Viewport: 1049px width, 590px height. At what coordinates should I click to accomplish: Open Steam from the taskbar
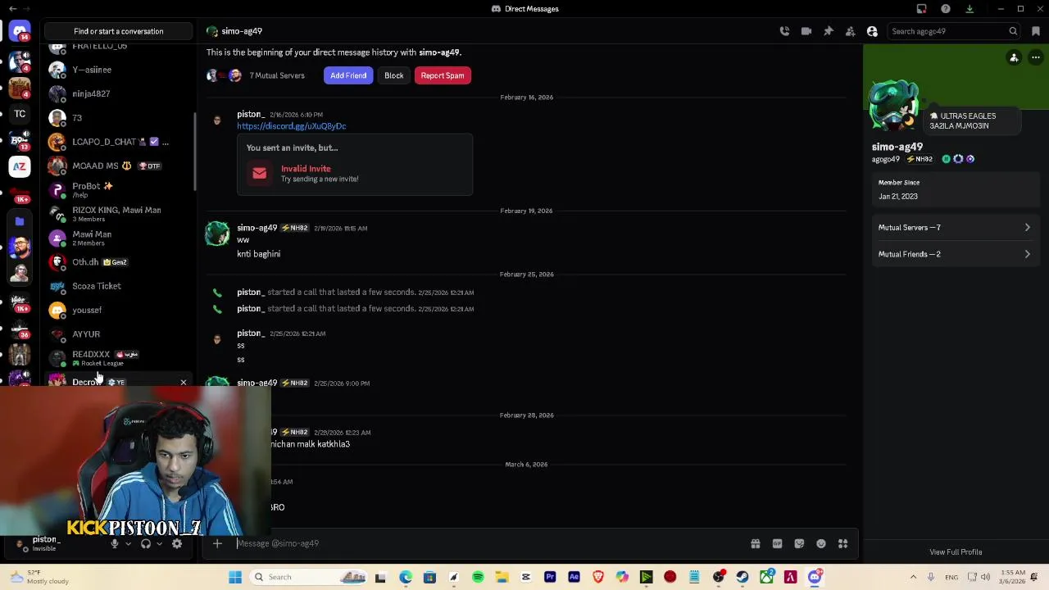coord(742,577)
